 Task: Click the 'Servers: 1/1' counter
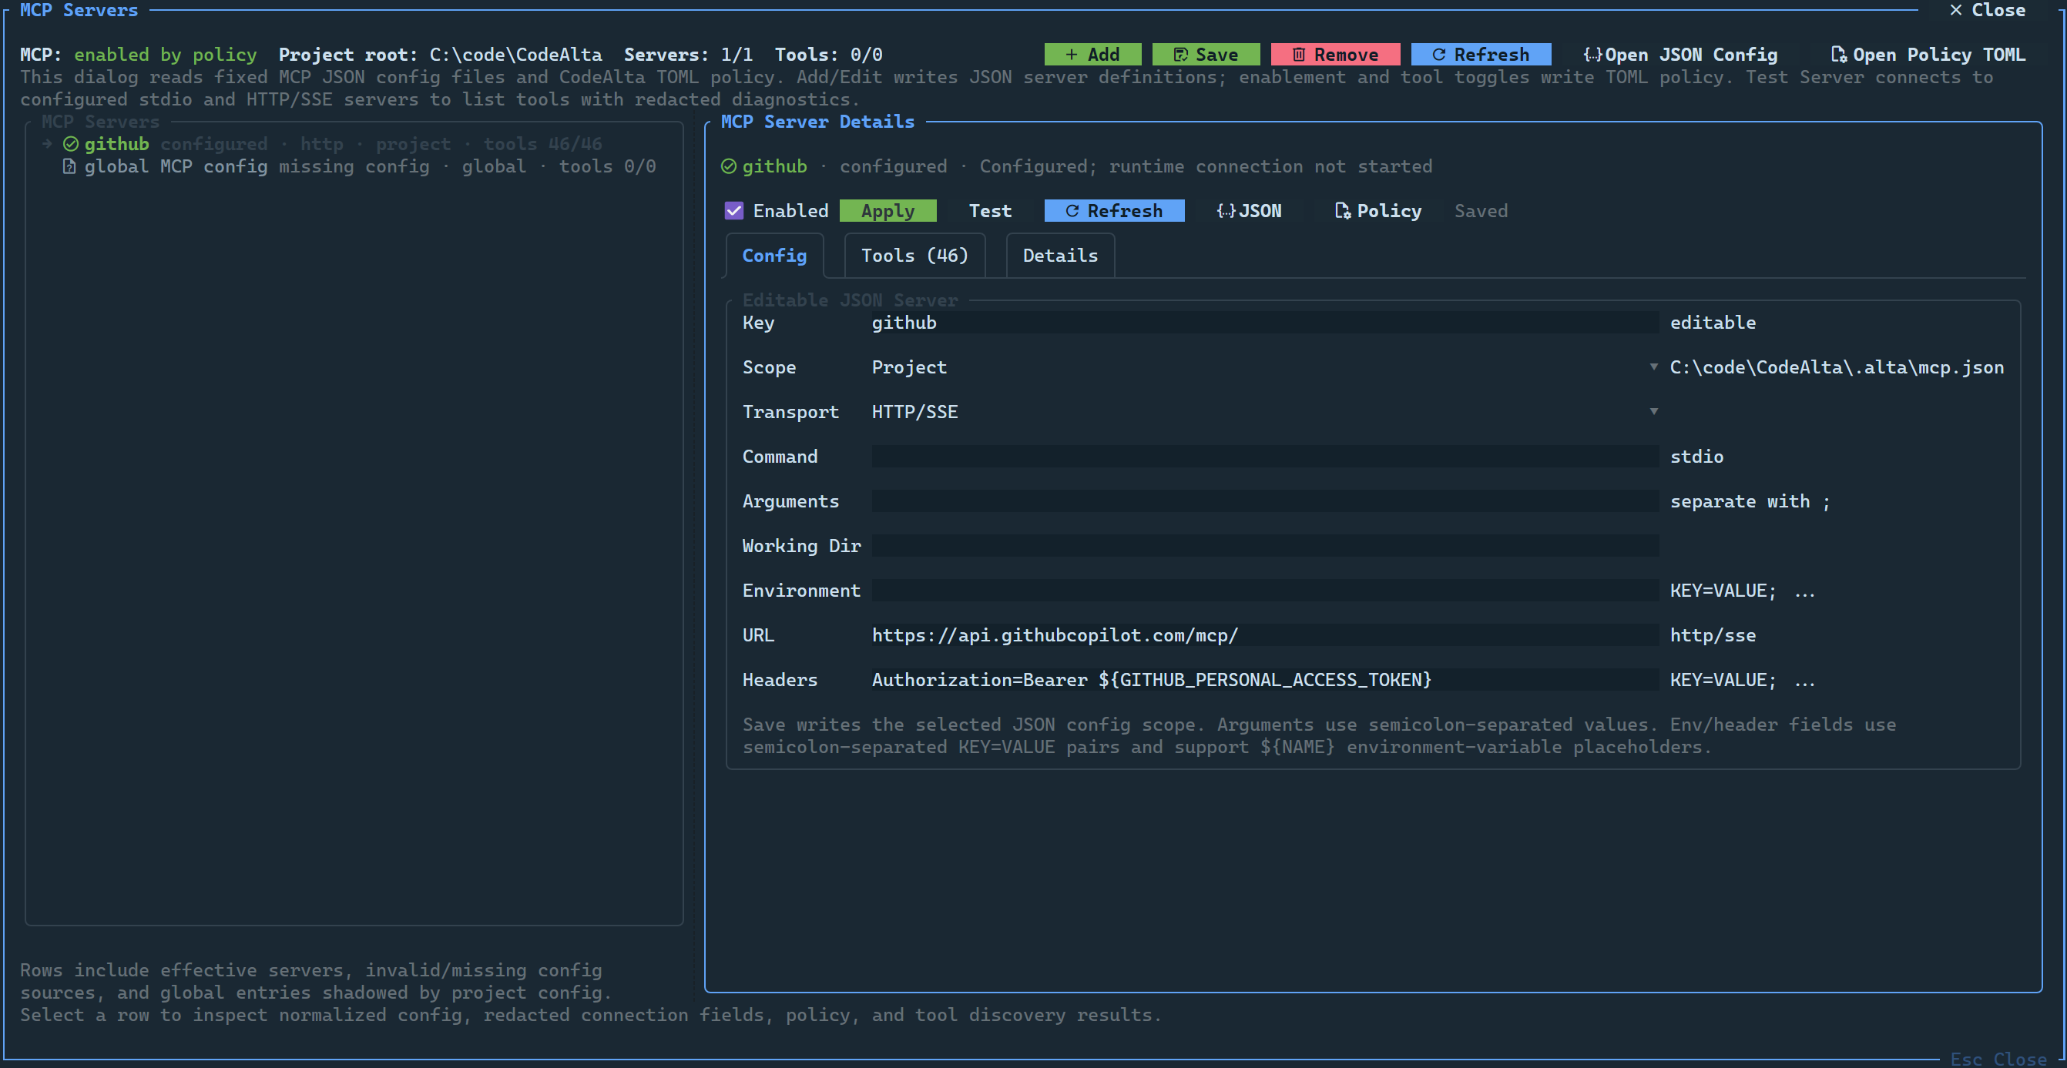tap(689, 55)
